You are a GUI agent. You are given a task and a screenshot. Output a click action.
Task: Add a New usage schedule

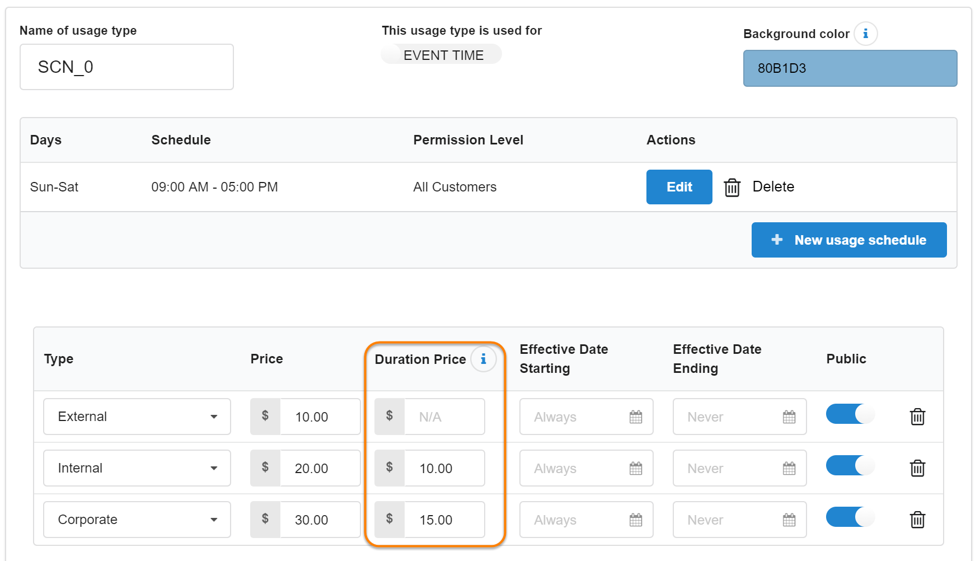[x=848, y=240]
